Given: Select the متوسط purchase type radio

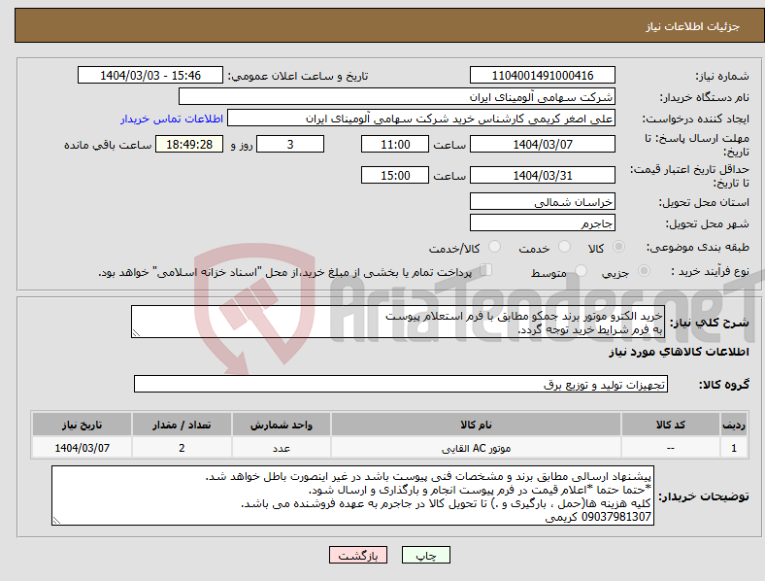Looking at the screenshot, I should (x=581, y=271).
